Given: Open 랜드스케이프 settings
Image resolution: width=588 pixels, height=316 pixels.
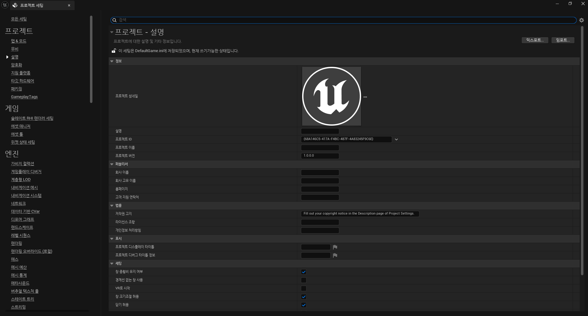Looking at the screenshot, I should coord(22,227).
